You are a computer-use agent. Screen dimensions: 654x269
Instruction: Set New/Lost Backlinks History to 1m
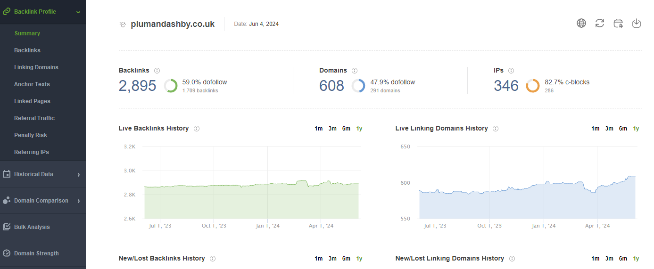click(x=319, y=259)
